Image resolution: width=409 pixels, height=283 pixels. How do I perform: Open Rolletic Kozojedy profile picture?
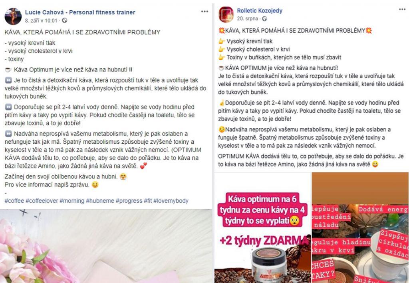(x=226, y=14)
